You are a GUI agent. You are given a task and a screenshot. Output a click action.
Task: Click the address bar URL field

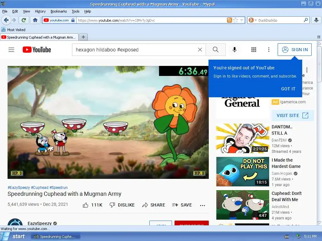click(152, 20)
